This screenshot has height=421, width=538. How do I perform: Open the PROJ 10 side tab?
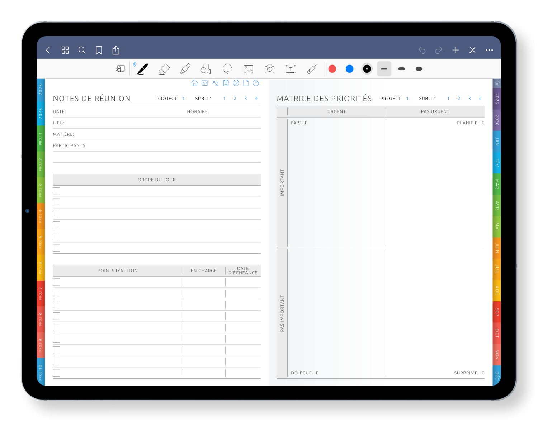41,372
